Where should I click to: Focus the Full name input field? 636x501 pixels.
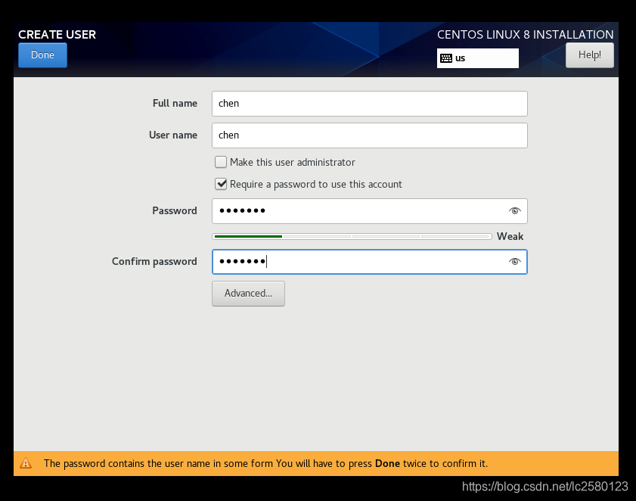[x=370, y=104]
